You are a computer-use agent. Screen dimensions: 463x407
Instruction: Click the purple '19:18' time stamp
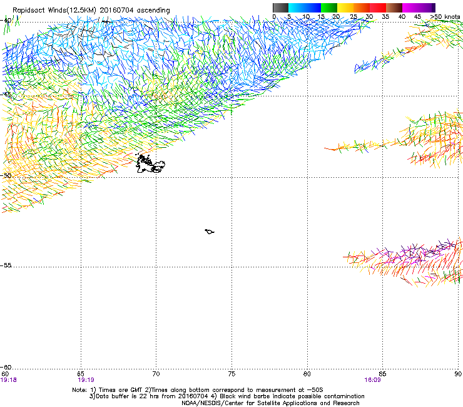click(x=9, y=380)
